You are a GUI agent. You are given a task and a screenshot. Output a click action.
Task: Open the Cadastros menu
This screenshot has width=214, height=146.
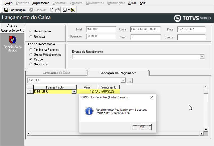click(59, 3)
